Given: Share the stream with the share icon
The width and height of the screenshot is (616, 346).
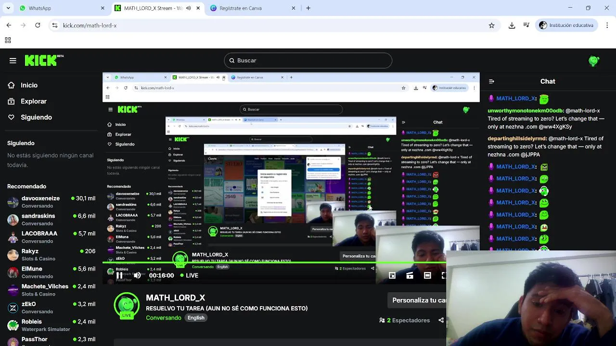Looking at the screenshot, I should point(441,320).
